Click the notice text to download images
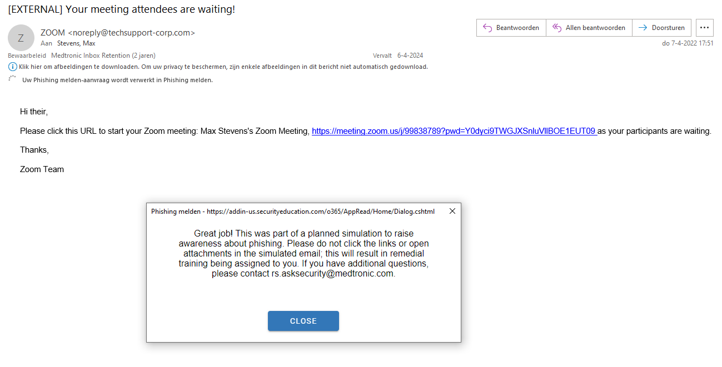The width and height of the screenshot is (722, 367). coord(223,67)
